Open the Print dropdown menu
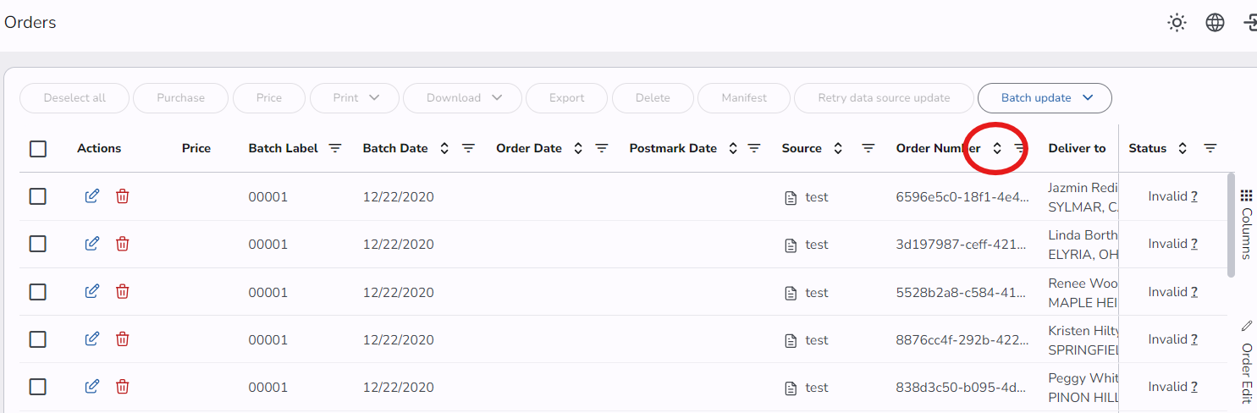1257x413 pixels. tap(355, 98)
